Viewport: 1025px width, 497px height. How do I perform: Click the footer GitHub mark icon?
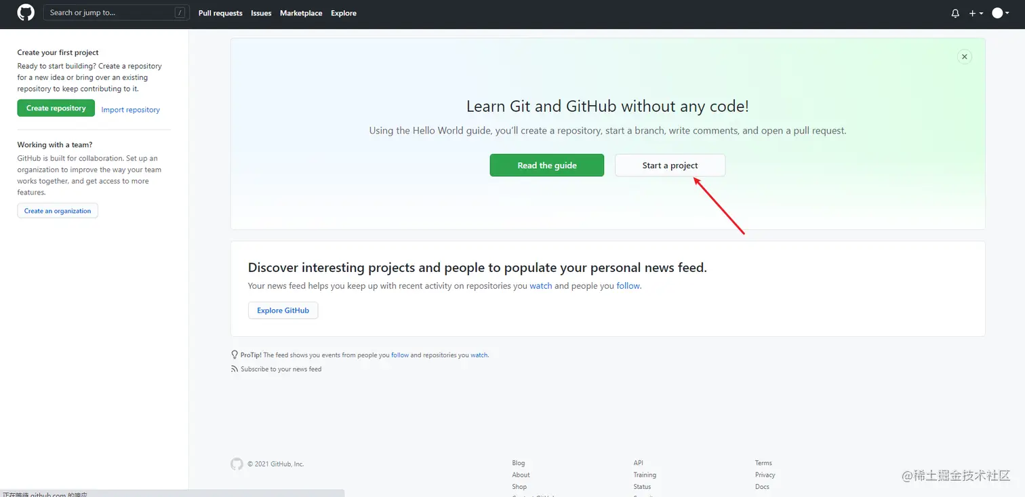tap(237, 464)
